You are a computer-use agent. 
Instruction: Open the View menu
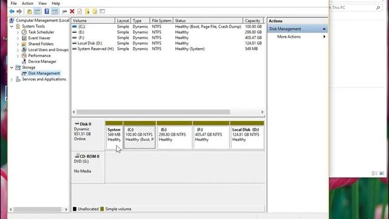point(43,3)
